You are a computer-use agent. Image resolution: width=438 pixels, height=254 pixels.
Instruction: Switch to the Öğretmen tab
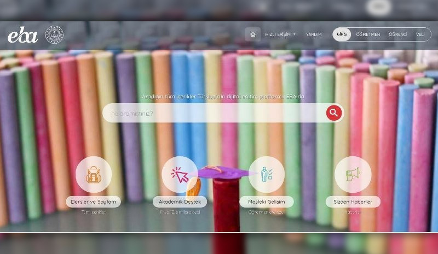coord(368,34)
